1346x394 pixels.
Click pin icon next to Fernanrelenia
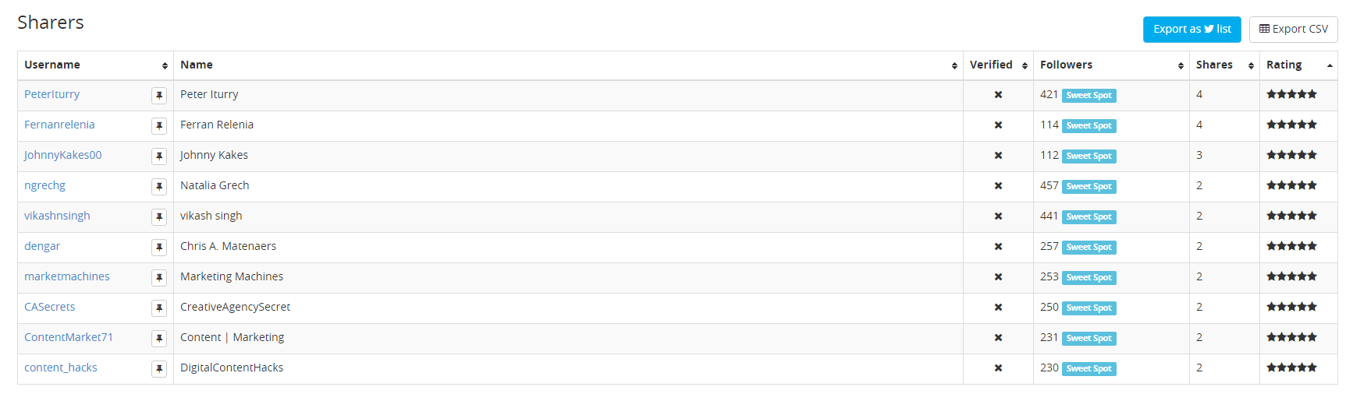159,125
